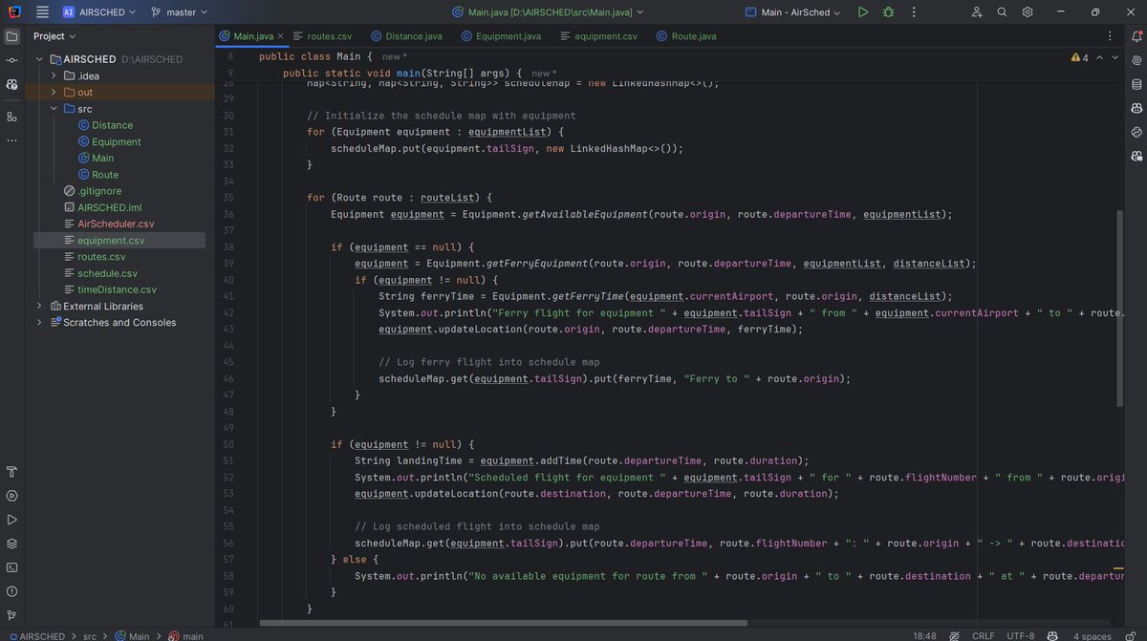The width and height of the screenshot is (1147, 641).
Task: Open the Terminal tool window
Action: point(11,567)
